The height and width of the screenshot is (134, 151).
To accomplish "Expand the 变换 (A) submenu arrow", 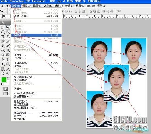I will (x=60, y=66).
